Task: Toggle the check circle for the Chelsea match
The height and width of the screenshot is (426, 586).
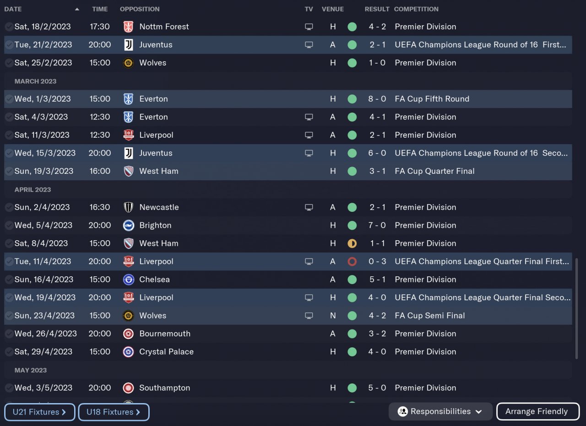Action: (x=9, y=280)
